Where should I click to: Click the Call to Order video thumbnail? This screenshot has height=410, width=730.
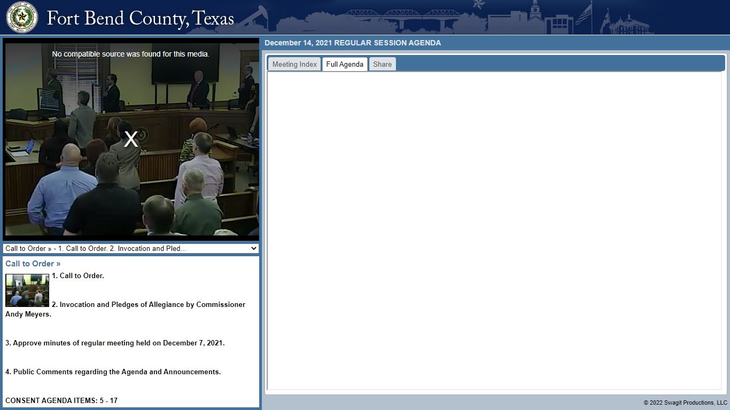(27, 290)
